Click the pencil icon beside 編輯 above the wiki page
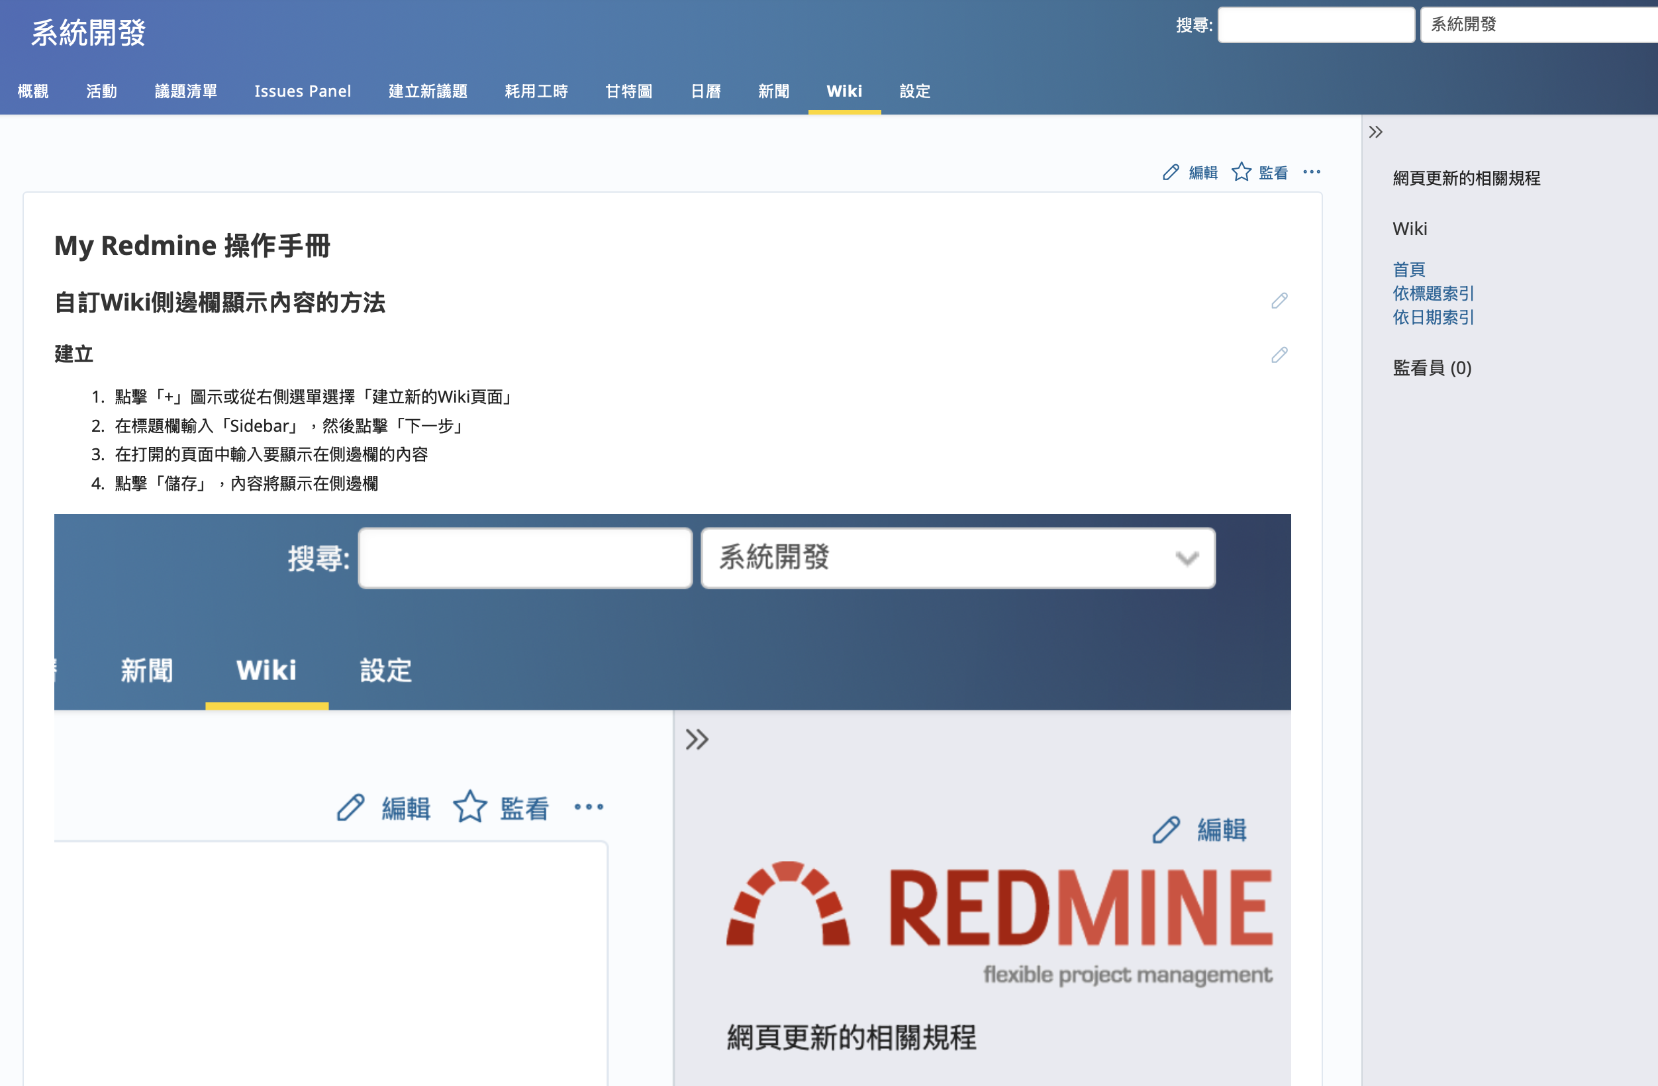This screenshot has height=1086, width=1658. click(x=1171, y=172)
